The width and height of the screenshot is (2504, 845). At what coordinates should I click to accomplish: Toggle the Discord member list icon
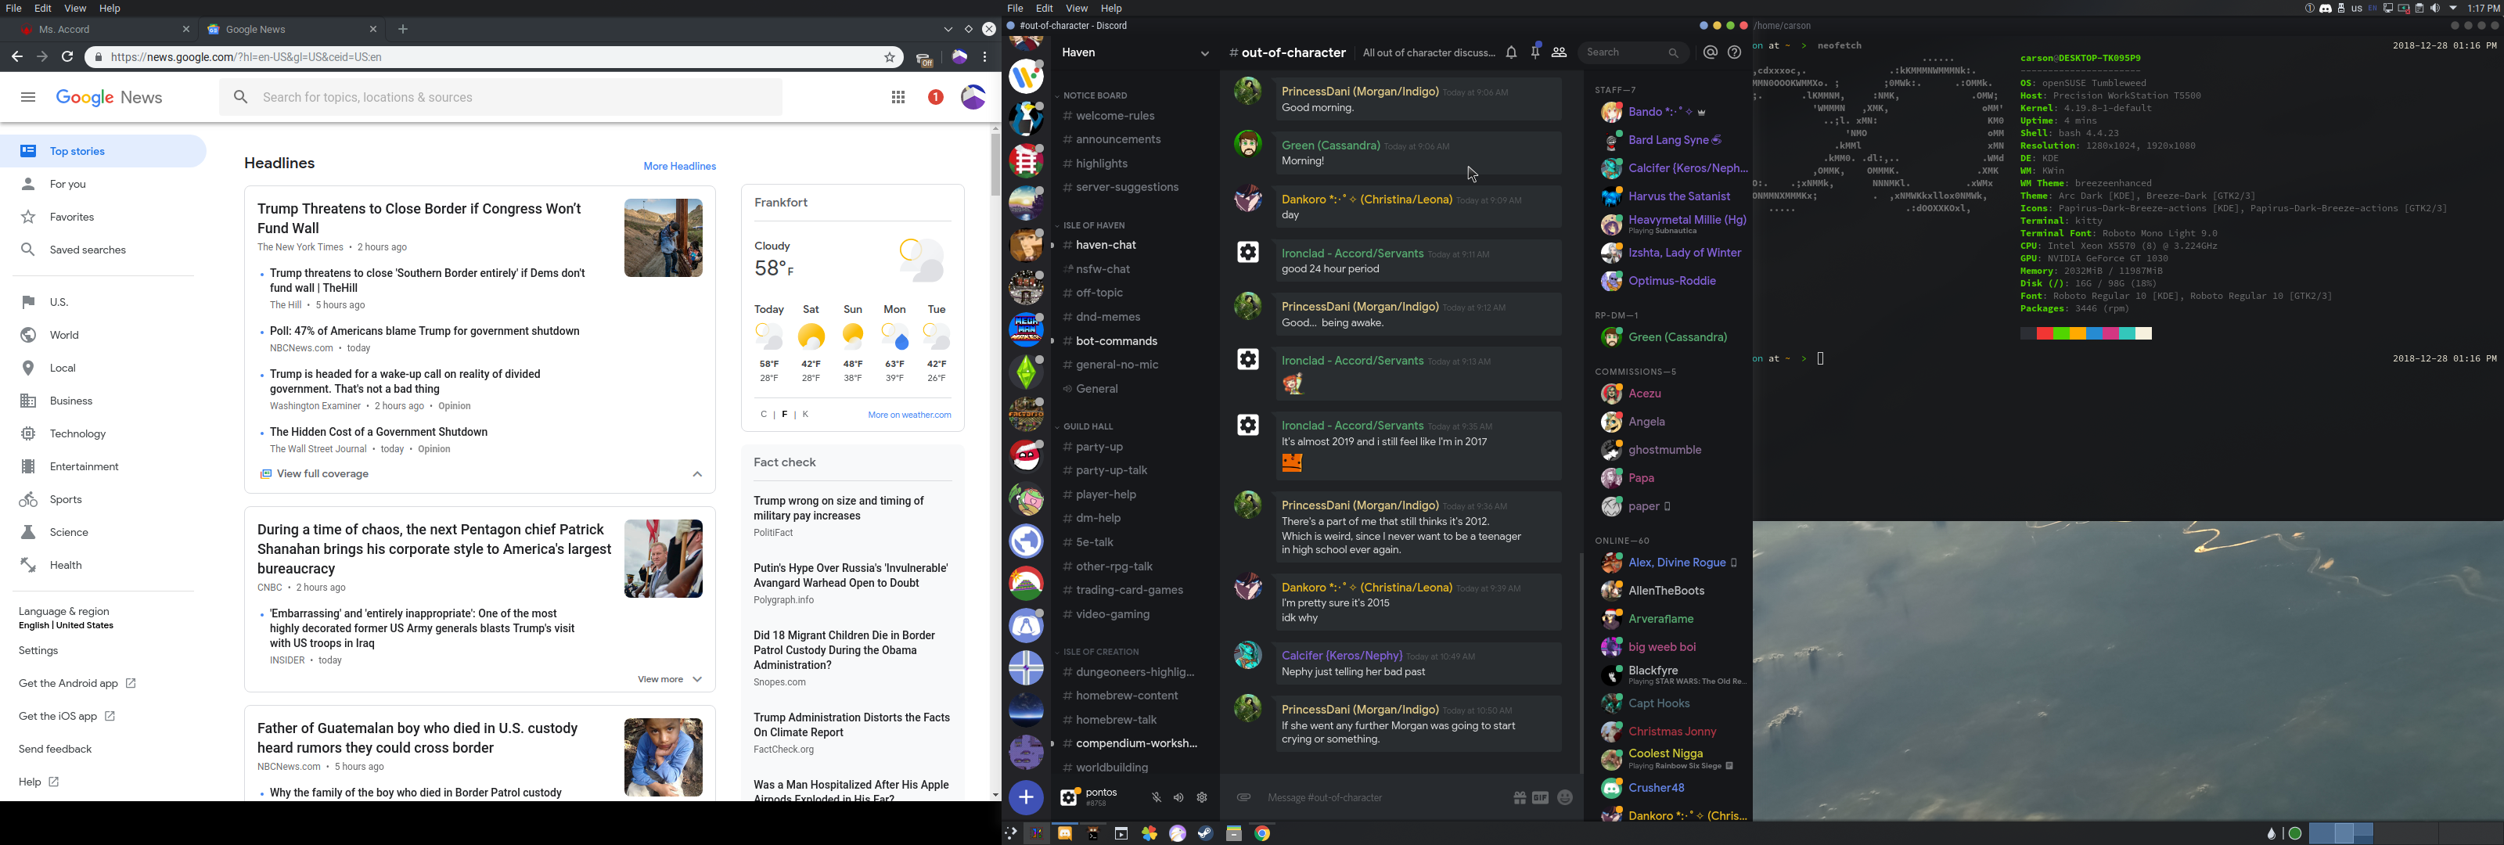pos(1560,52)
